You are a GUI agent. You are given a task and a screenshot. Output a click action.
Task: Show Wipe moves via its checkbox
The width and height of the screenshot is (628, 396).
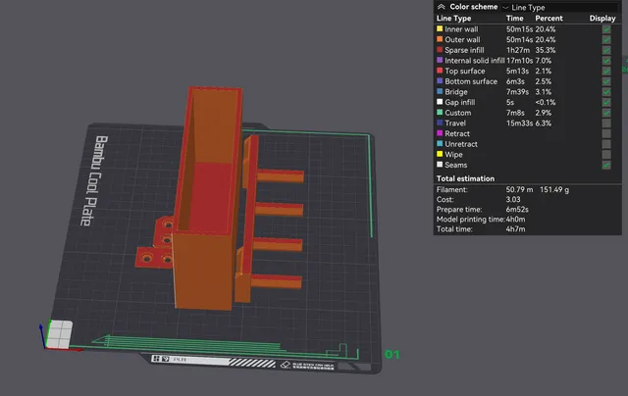pyautogui.click(x=606, y=155)
